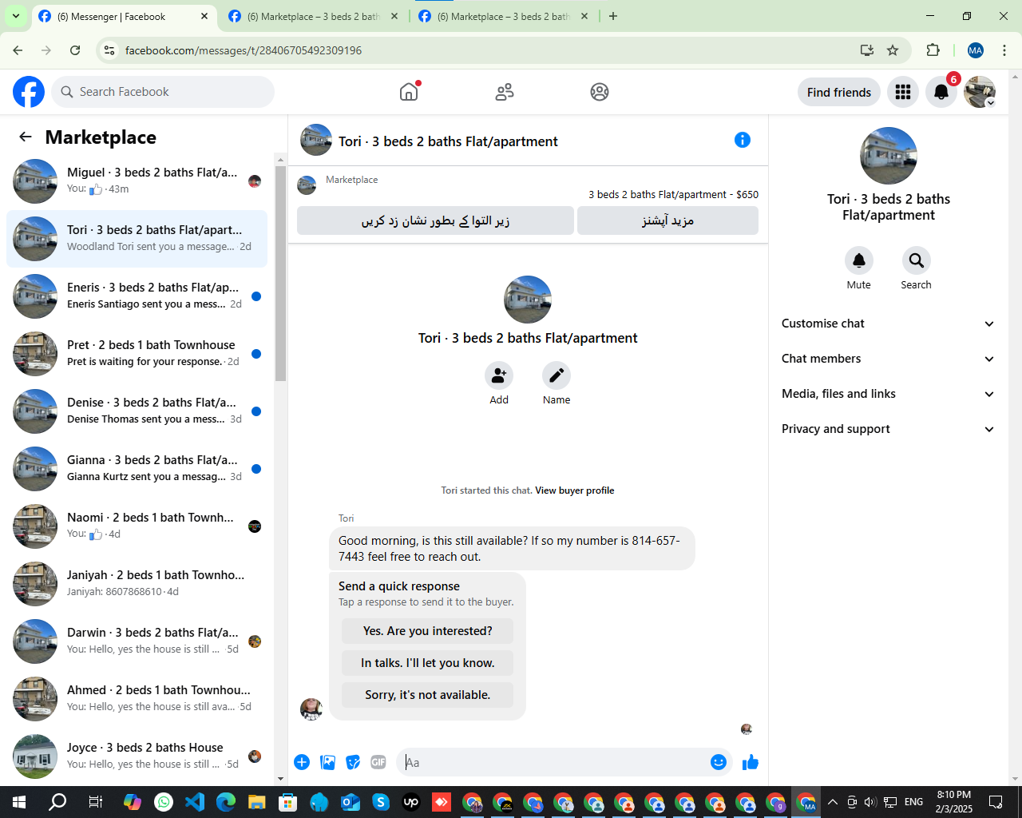
Task: Open account profile picture menu
Action: 980,92
